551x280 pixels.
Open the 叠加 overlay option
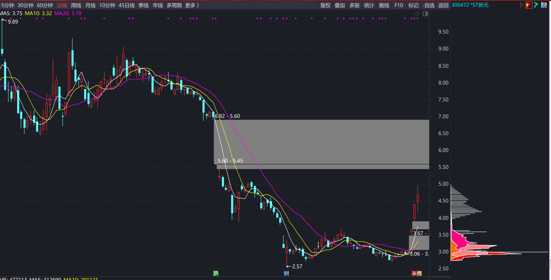click(340, 5)
